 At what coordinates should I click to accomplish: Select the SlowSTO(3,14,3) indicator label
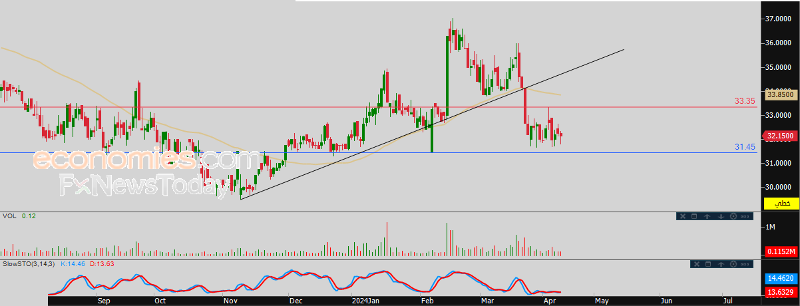pos(29,264)
